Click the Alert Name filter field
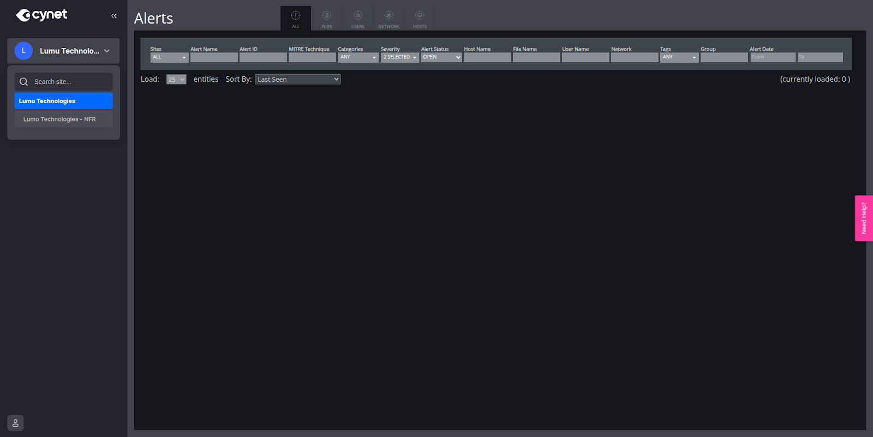The image size is (873, 437). pyautogui.click(x=214, y=57)
